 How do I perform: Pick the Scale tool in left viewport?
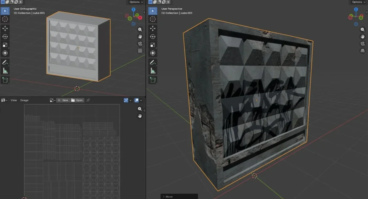[5, 45]
